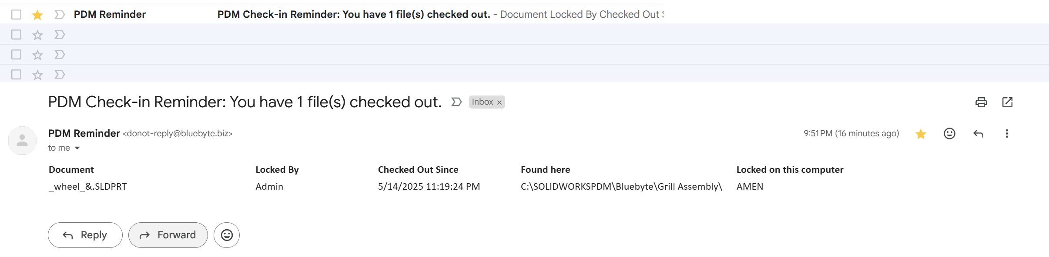Click importance marker on PDM Reminder row
This screenshot has width=1049, height=257.
[60, 15]
